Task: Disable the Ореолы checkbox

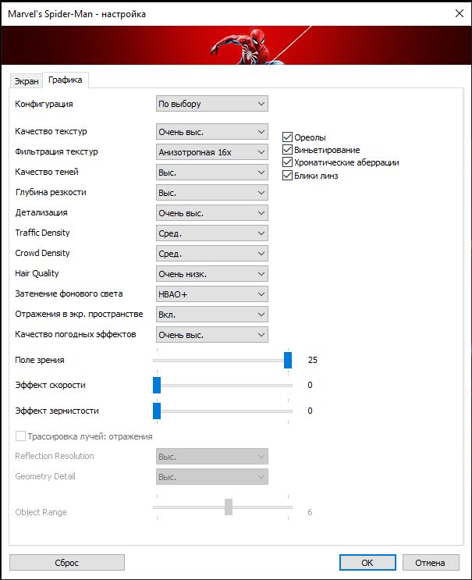Action: click(287, 137)
